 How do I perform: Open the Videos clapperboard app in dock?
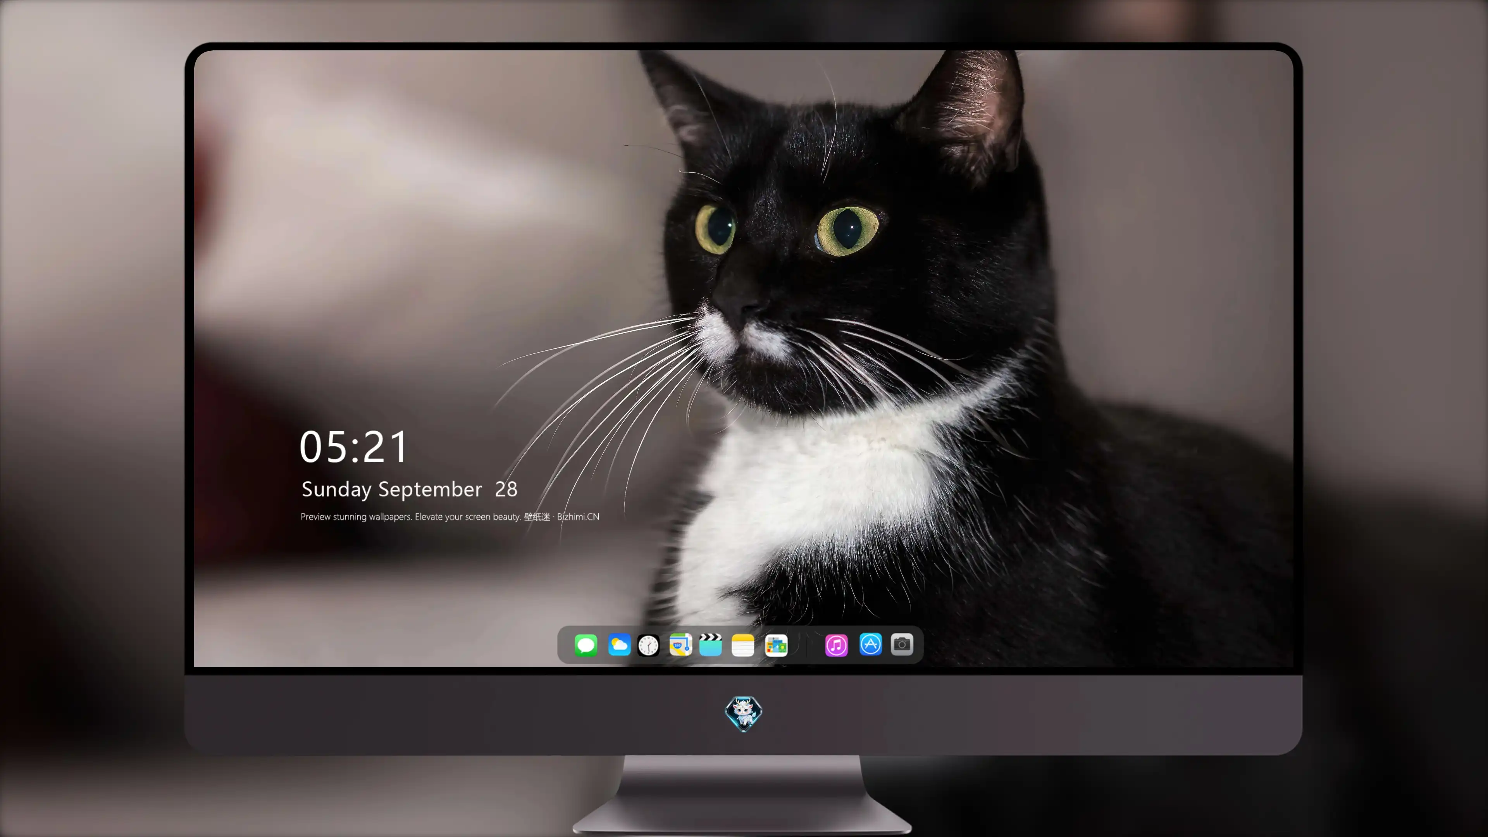[711, 645]
